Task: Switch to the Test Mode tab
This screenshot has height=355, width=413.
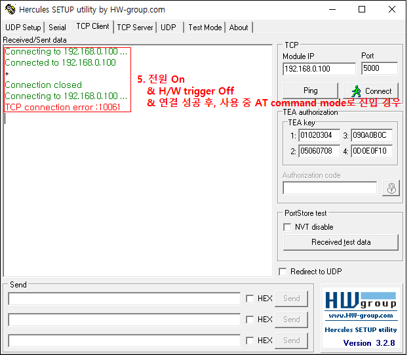Action: click(205, 28)
